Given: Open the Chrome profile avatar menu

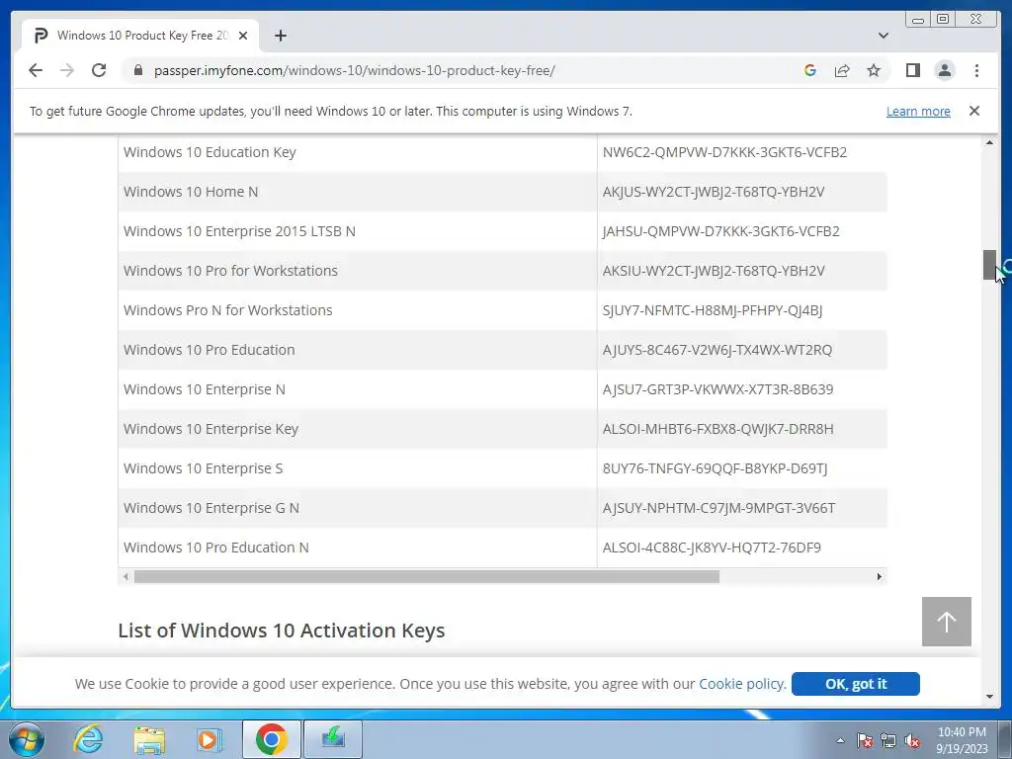Looking at the screenshot, I should click(944, 70).
